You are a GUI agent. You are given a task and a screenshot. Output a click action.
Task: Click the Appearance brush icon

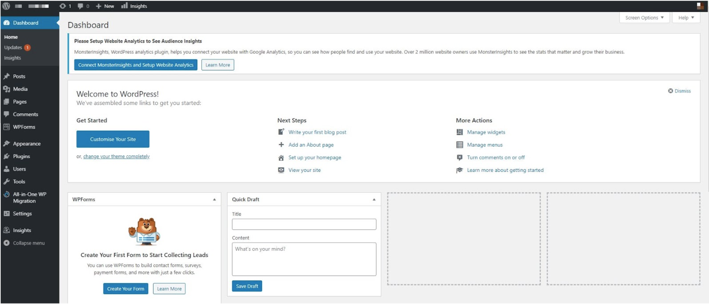point(7,144)
